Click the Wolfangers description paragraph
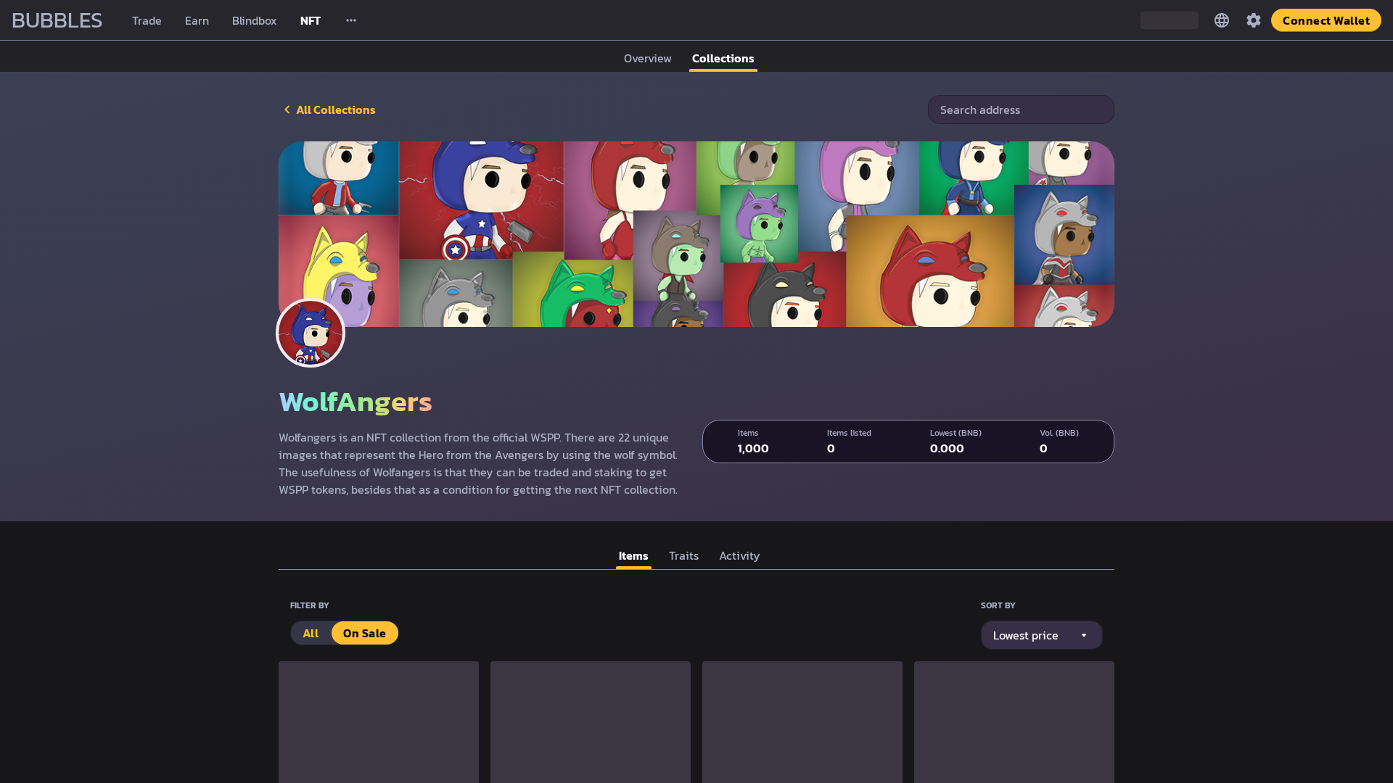This screenshot has height=783, width=1393. [478, 463]
